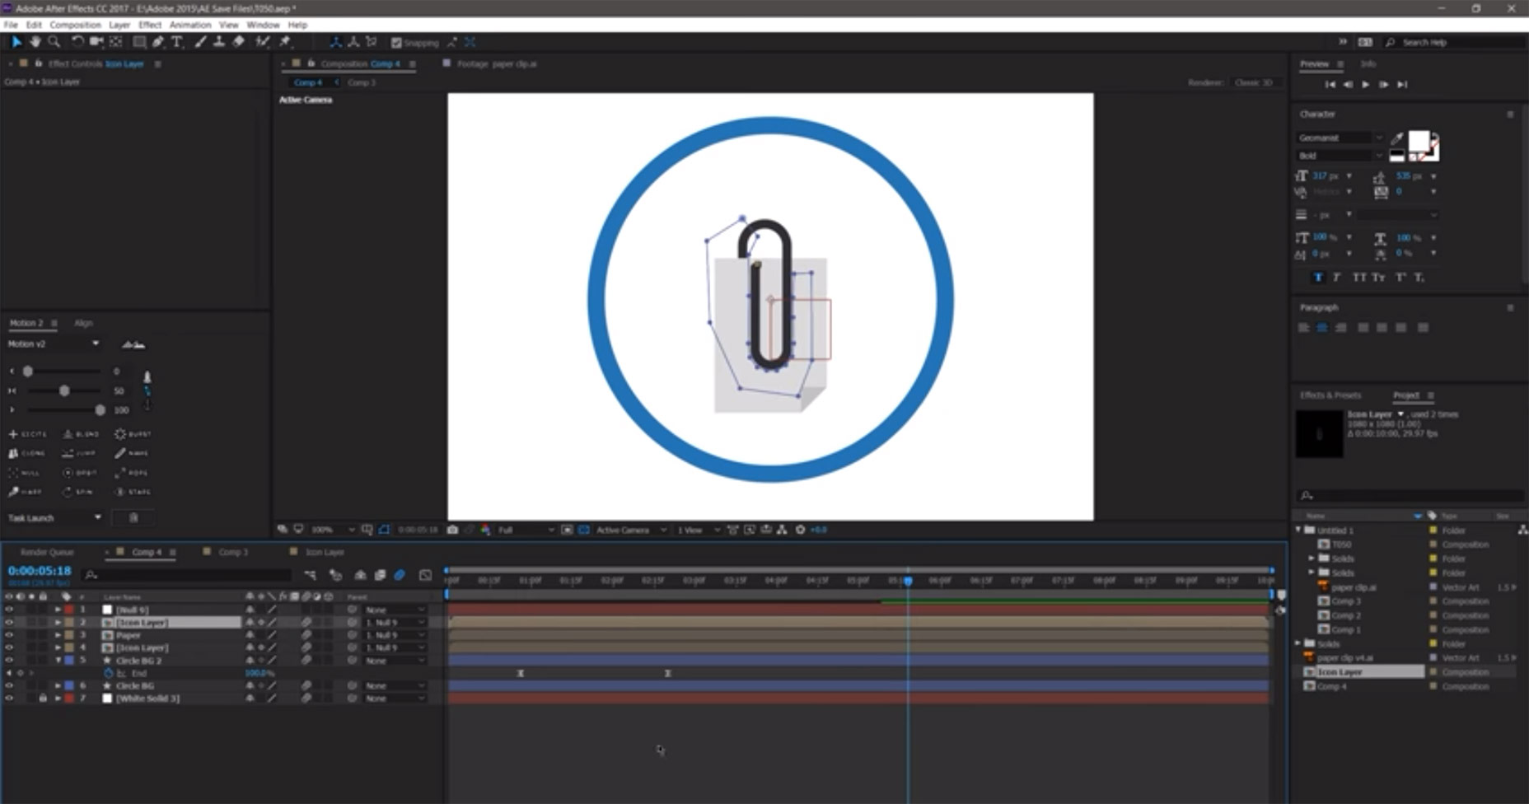The width and height of the screenshot is (1529, 804).
Task: Open the font family dropdown Geomanist
Action: (x=1340, y=138)
